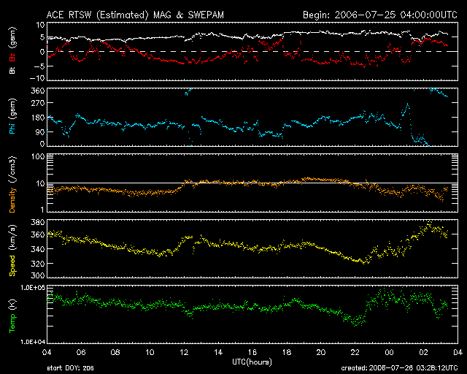Image resolution: width=467 pixels, height=374 pixels.
Task: Click the "360" tick on Phi axis
Action: click(38, 91)
